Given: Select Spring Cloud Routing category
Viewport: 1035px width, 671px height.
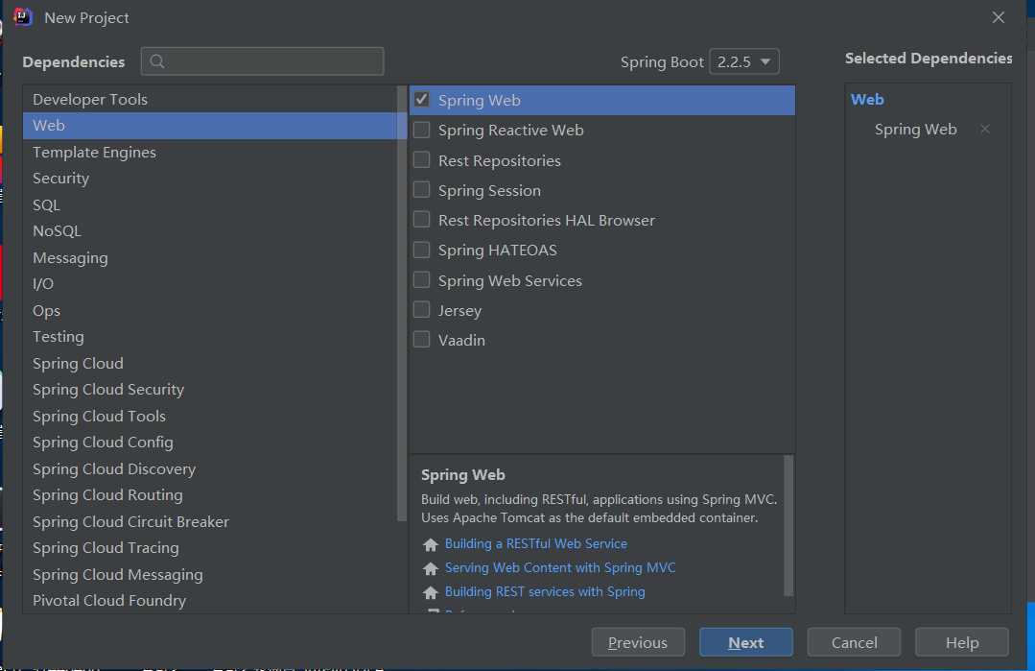Looking at the screenshot, I should click(210, 495).
